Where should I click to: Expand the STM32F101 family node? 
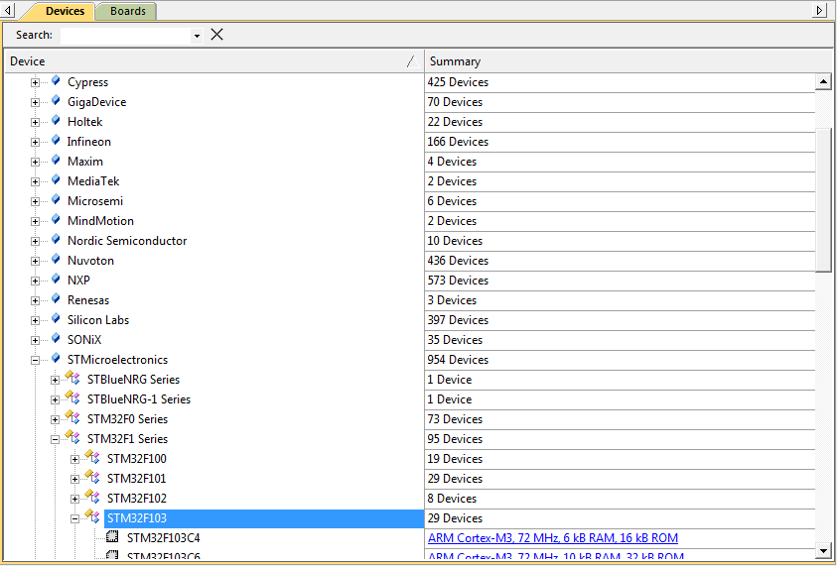[x=74, y=479]
